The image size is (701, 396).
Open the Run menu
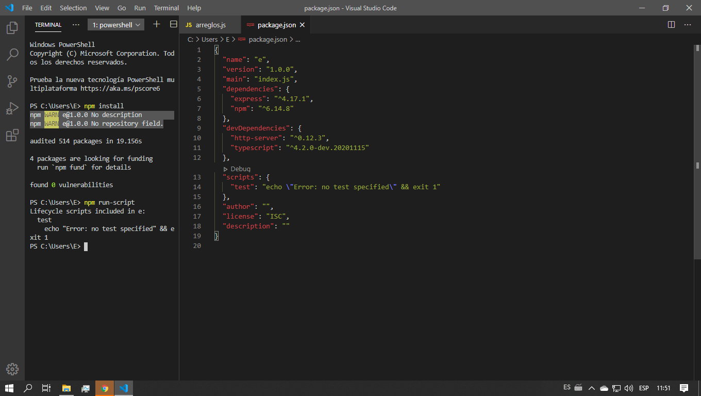tap(140, 8)
